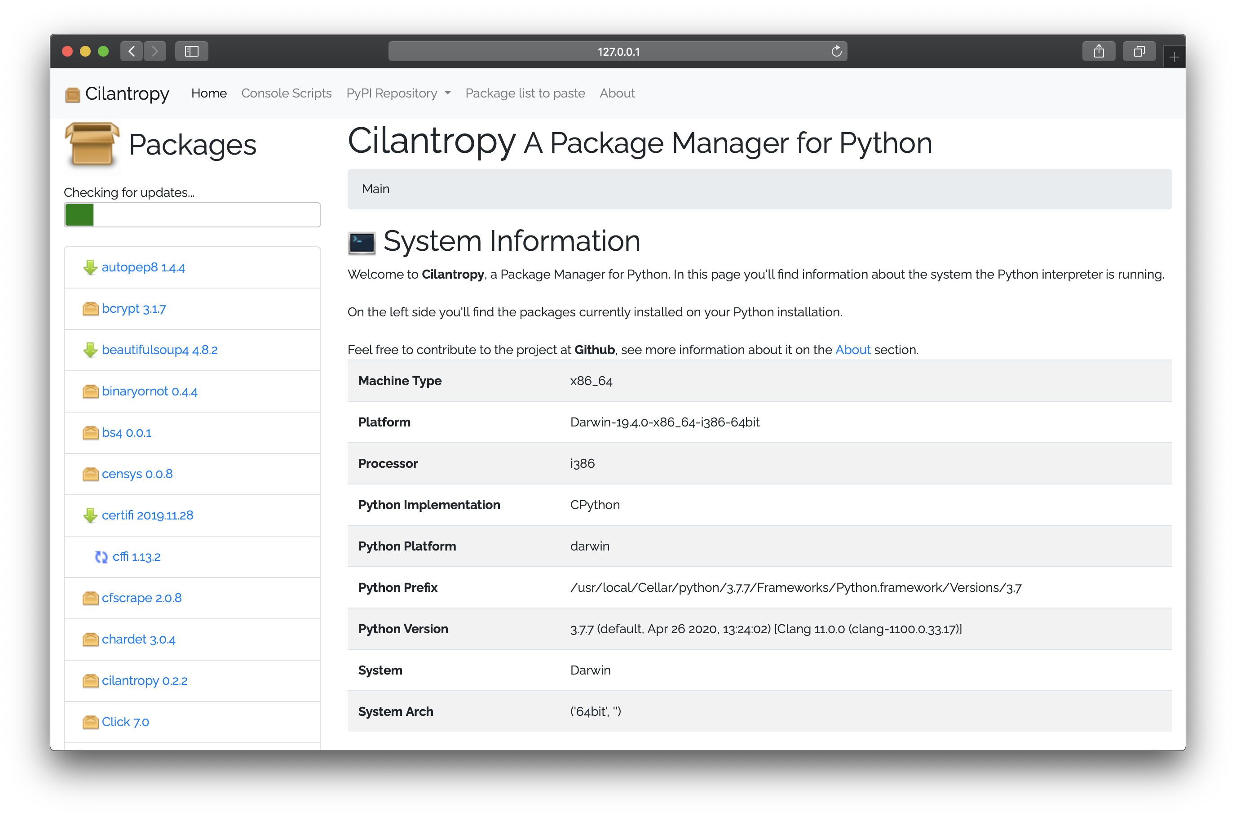The image size is (1236, 817).
Task: Click the 127.0.0.1 address field
Action: coord(618,51)
